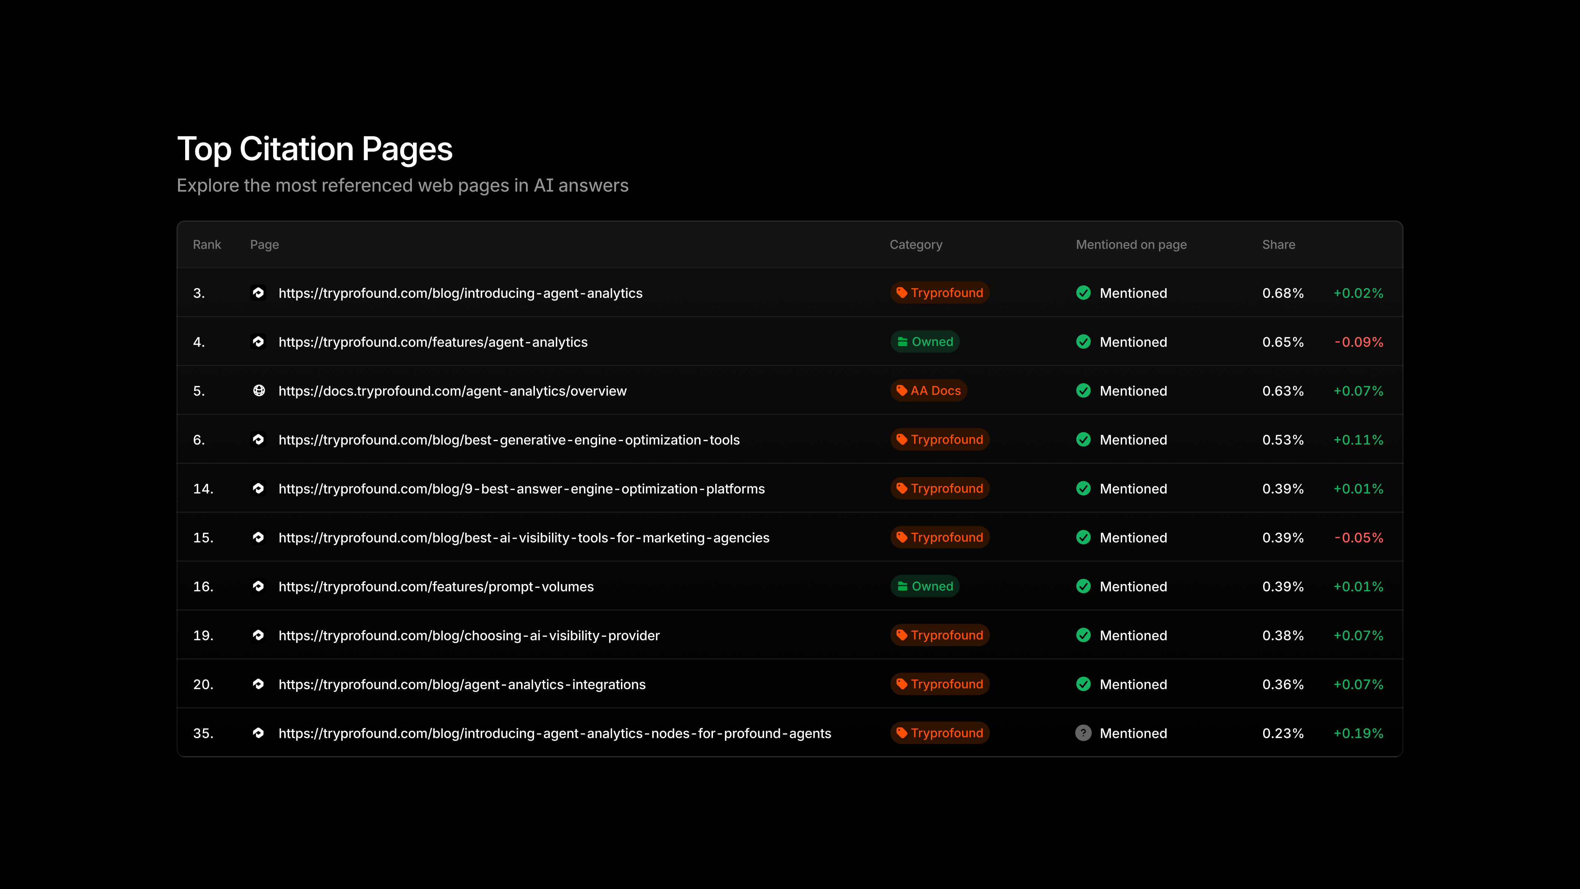Click green check icon in rank 16 row
The height and width of the screenshot is (889, 1580).
point(1083,586)
